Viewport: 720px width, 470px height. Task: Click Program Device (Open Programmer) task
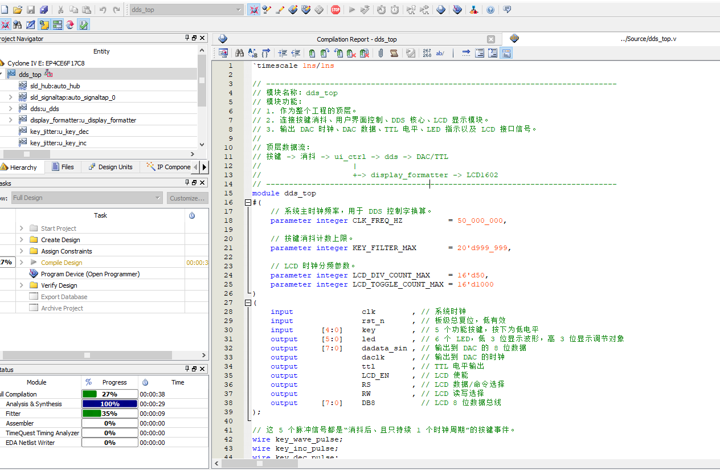[x=90, y=274]
